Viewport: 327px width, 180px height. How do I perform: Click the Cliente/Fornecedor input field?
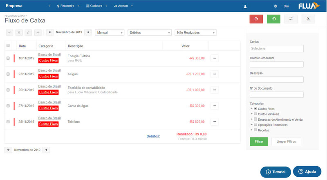pos(276,64)
